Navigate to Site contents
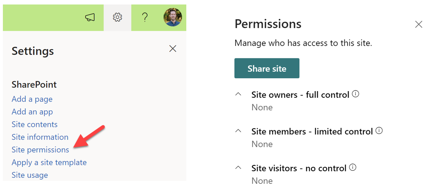The width and height of the screenshot is (430, 196). (x=34, y=124)
